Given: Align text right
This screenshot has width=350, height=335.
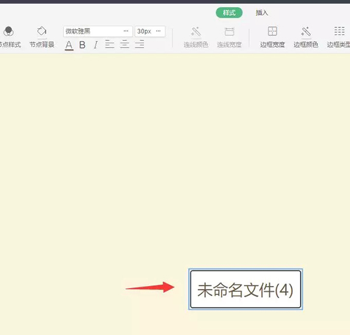Looking at the screenshot, I should (139, 44).
